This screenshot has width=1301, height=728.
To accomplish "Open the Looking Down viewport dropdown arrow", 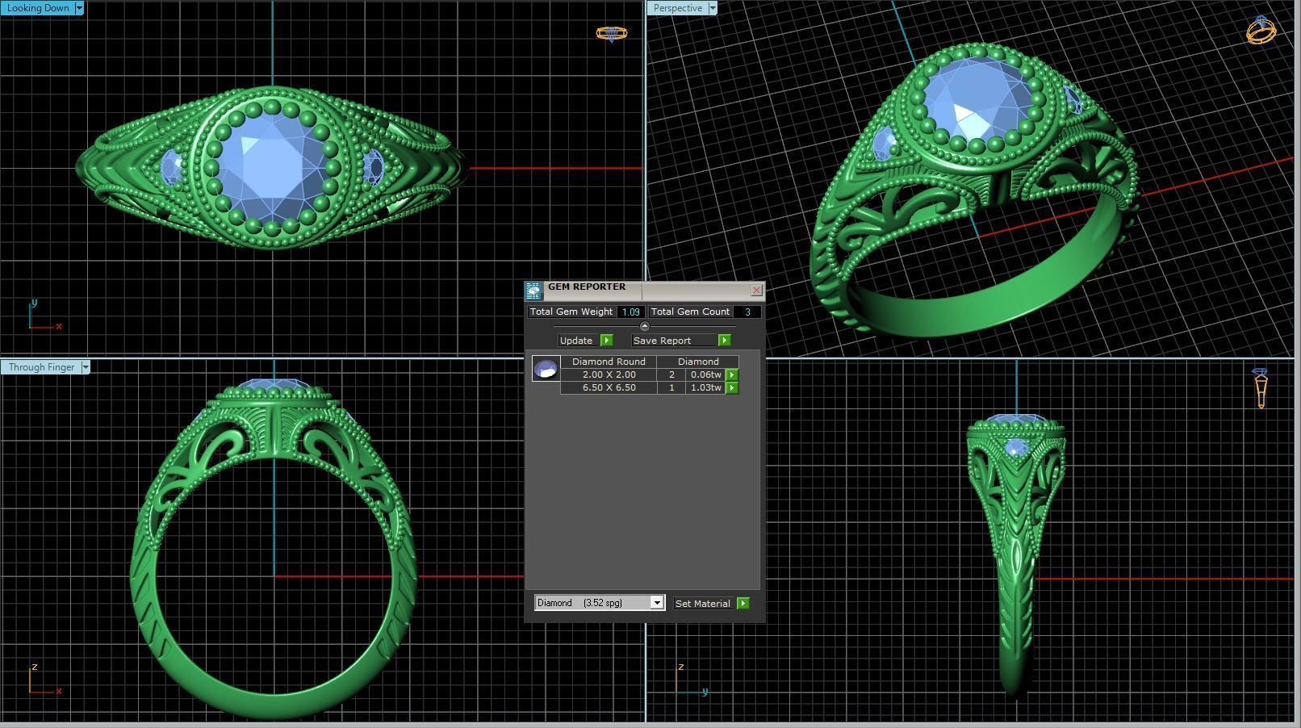I will click(79, 8).
